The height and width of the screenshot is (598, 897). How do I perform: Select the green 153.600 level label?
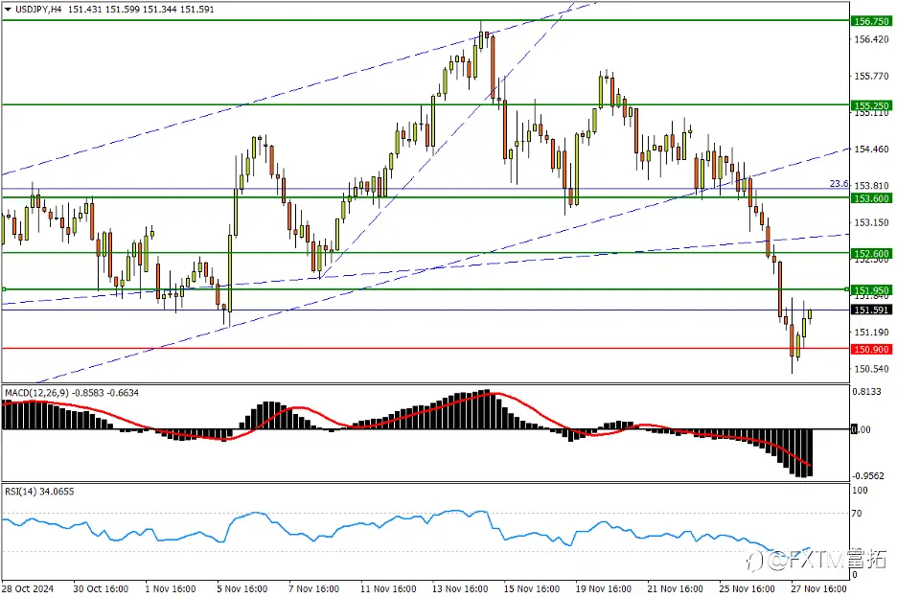point(871,198)
